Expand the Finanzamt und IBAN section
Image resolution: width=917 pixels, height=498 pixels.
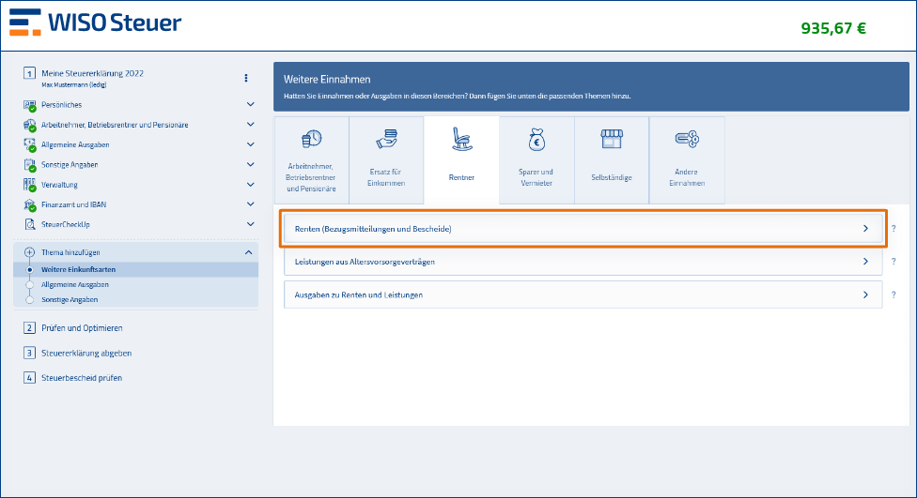(x=250, y=204)
